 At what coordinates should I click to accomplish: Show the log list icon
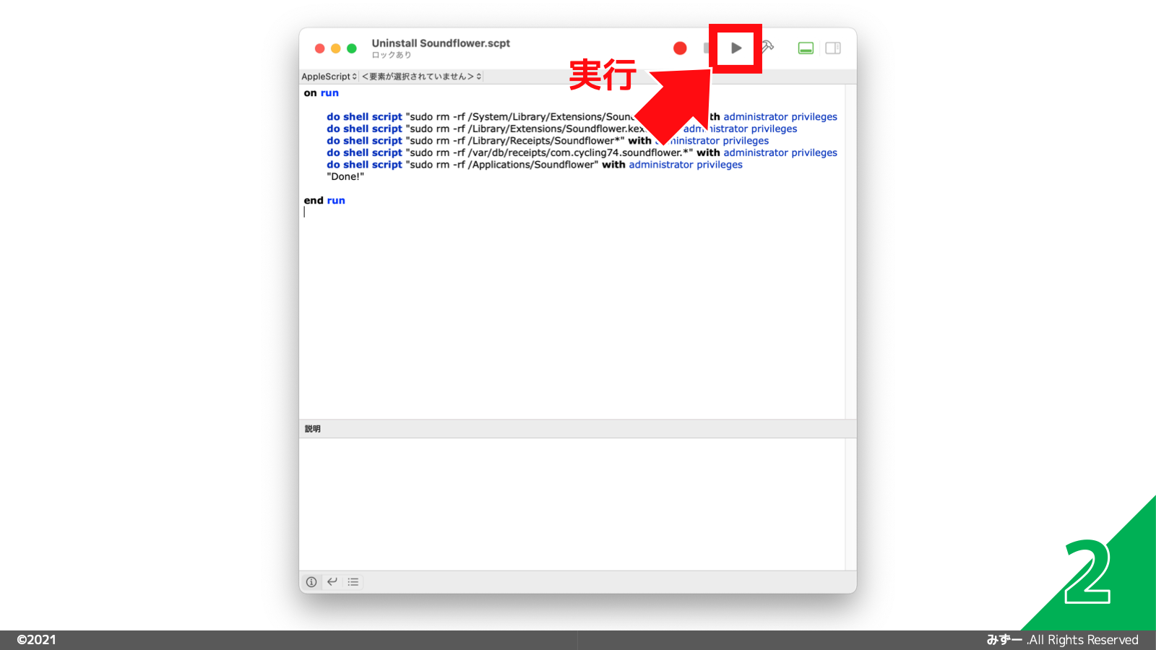(x=353, y=581)
